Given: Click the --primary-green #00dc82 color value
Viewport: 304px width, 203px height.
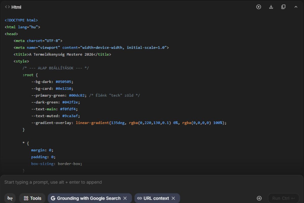Looking at the screenshot, I should (78, 95).
